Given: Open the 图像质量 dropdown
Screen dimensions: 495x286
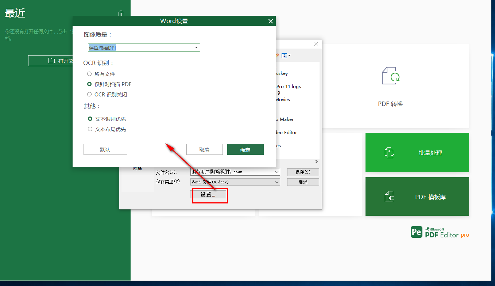Looking at the screenshot, I should [196, 47].
